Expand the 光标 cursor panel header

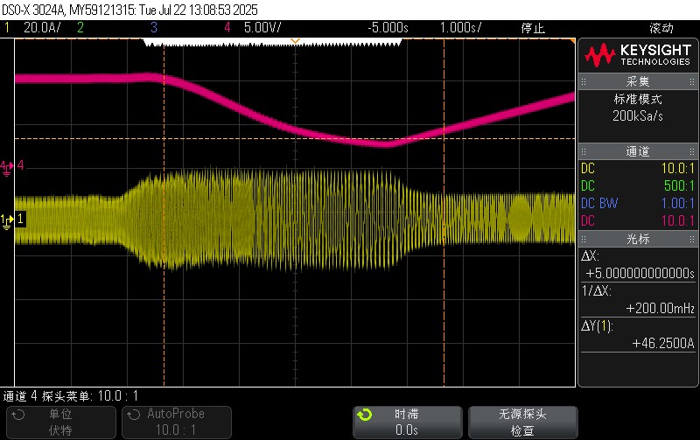coord(637,239)
